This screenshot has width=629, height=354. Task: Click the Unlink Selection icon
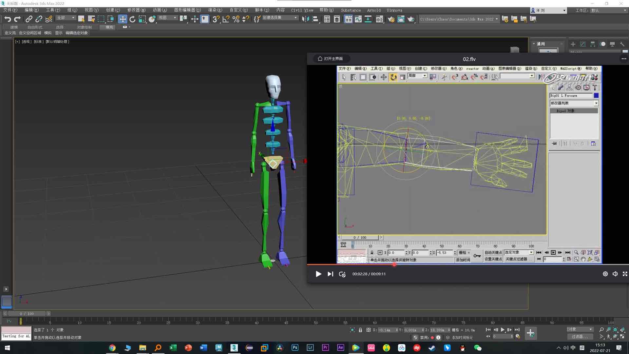coord(39,19)
